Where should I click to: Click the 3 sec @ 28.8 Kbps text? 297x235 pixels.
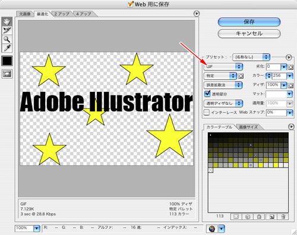(38, 214)
